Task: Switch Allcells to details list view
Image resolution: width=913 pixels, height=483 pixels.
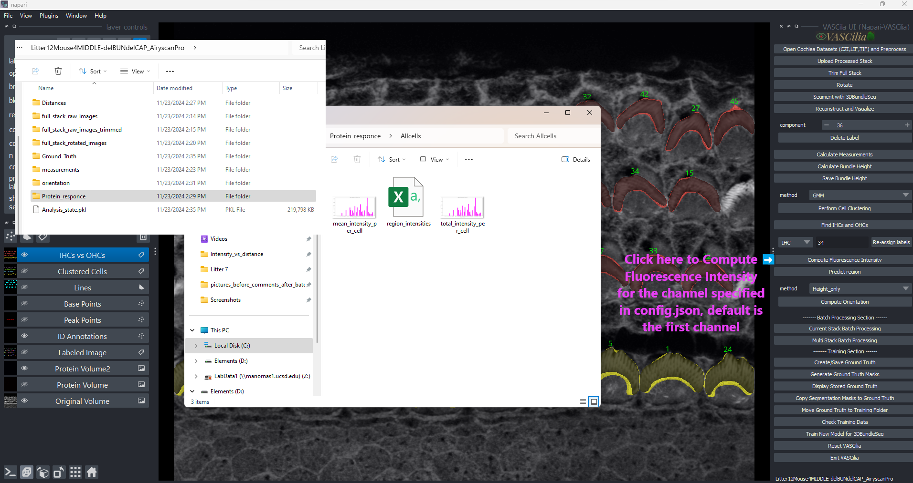Action: tap(583, 401)
